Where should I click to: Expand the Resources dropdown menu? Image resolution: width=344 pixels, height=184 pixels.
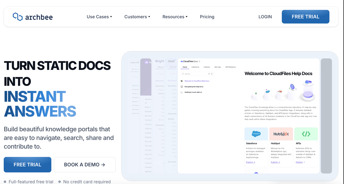pos(175,17)
